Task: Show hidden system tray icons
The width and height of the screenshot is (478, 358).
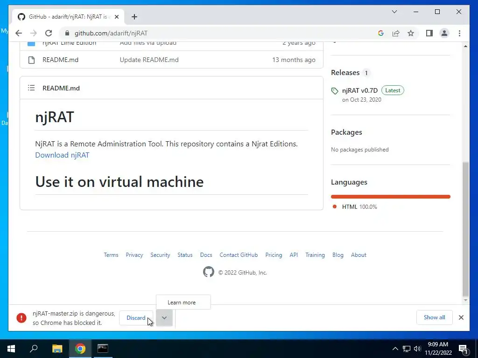Action: click(x=395, y=349)
